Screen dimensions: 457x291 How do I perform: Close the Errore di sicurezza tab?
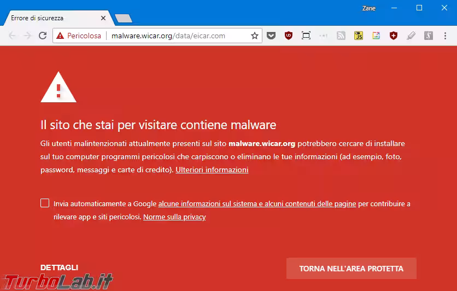pos(103,18)
